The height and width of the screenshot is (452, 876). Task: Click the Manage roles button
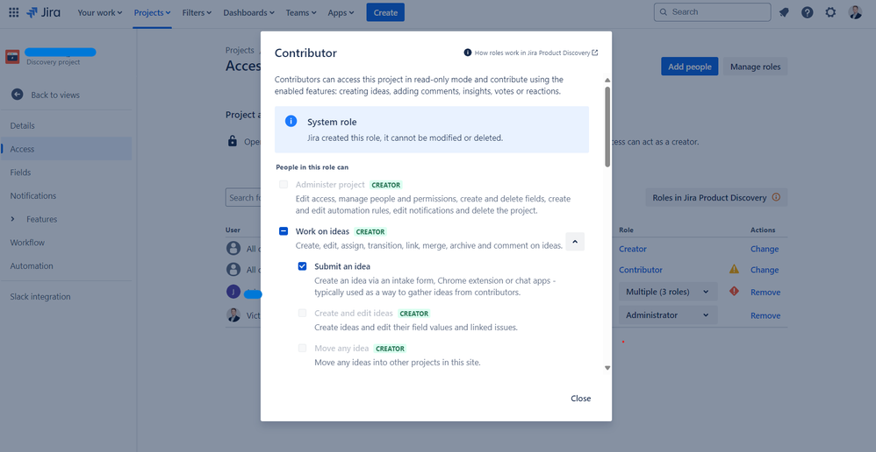(x=756, y=67)
